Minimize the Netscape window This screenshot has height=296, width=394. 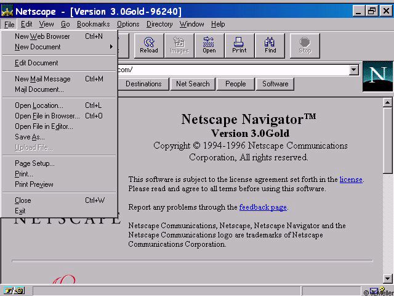tap(358, 11)
